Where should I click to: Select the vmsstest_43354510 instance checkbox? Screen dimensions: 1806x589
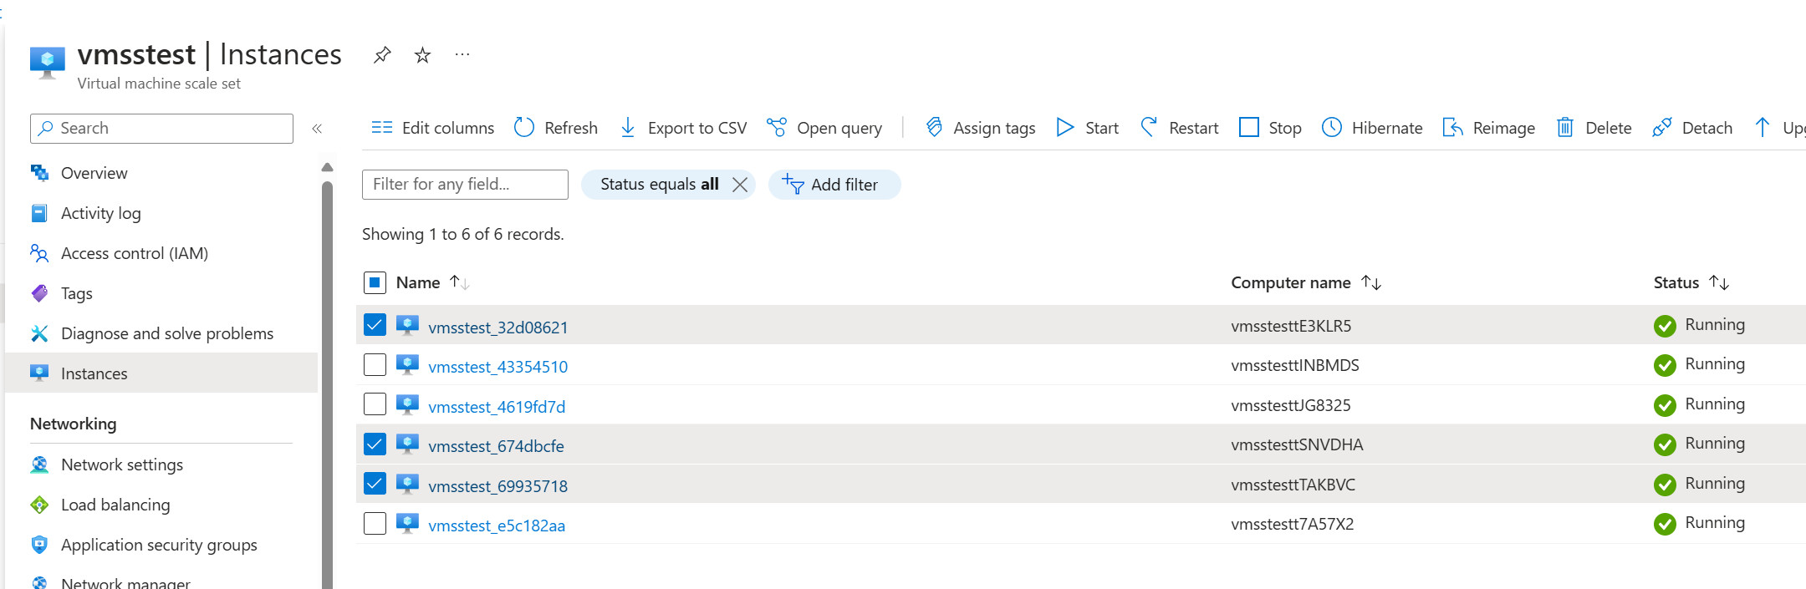pyautogui.click(x=375, y=365)
